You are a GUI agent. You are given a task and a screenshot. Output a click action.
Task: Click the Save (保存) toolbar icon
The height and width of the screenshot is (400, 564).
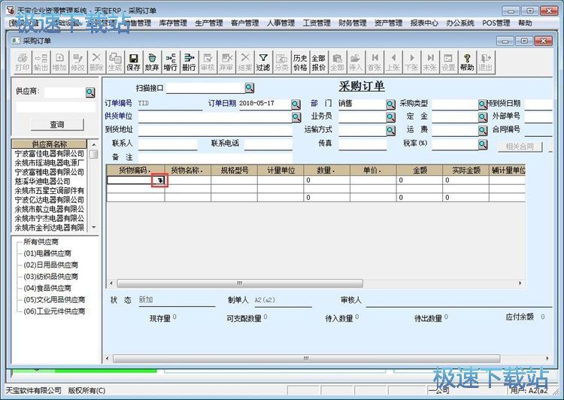point(133,62)
